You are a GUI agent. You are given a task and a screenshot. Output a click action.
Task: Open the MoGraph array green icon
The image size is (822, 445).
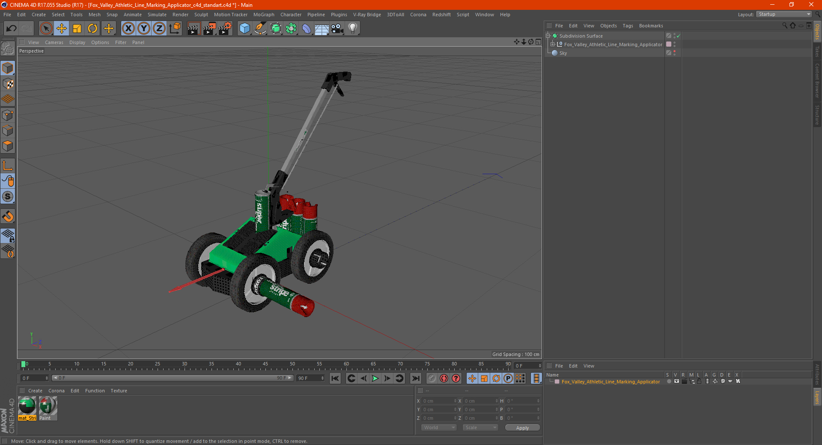[291, 29]
